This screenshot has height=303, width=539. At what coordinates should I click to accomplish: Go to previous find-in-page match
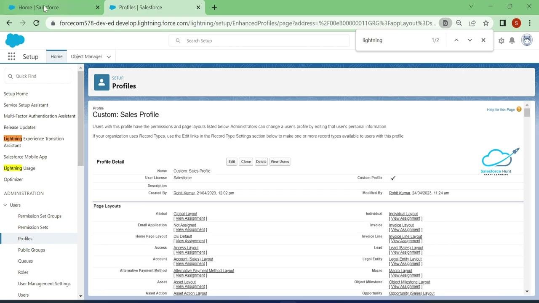coord(456,40)
